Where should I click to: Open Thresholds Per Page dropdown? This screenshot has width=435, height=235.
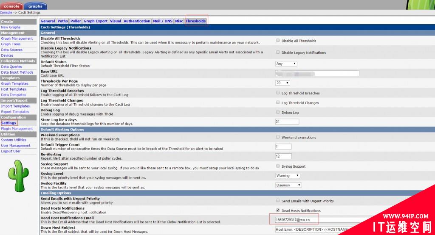click(282, 83)
